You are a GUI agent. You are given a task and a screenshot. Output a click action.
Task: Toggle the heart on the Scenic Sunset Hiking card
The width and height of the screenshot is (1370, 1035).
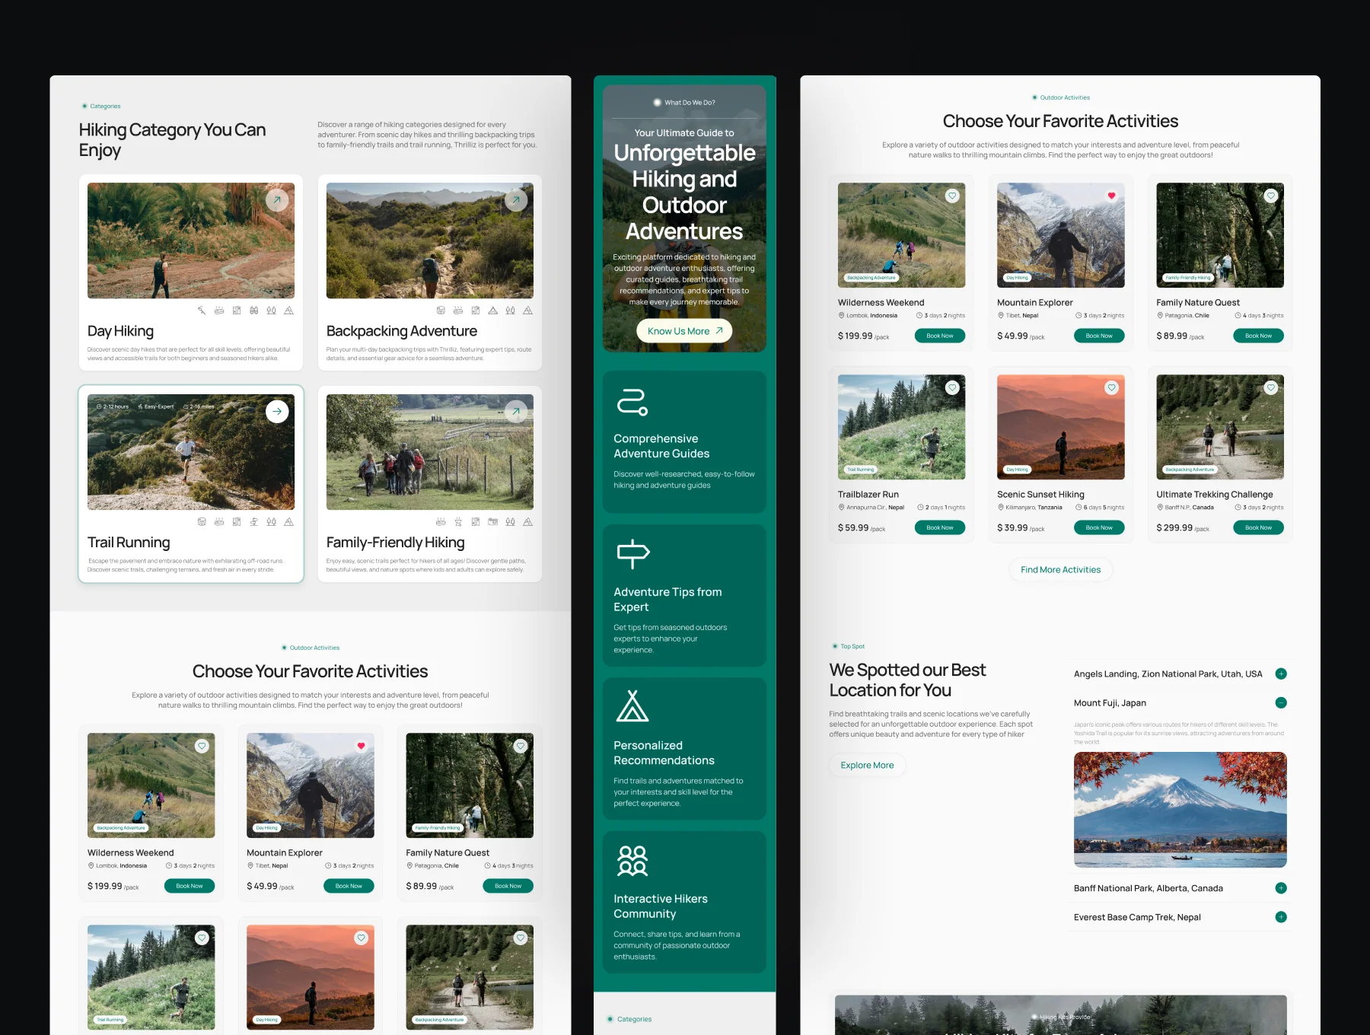(1112, 387)
